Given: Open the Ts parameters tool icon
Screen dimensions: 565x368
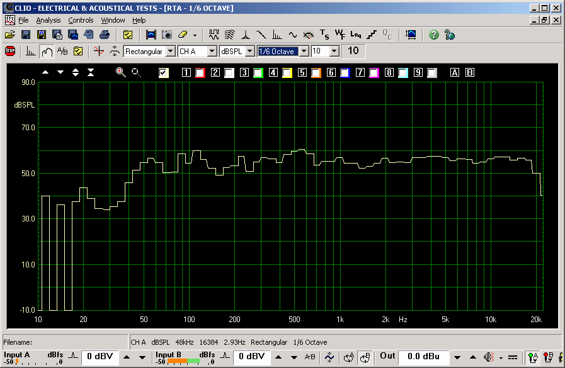Looking at the screenshot, I should pos(324,35).
